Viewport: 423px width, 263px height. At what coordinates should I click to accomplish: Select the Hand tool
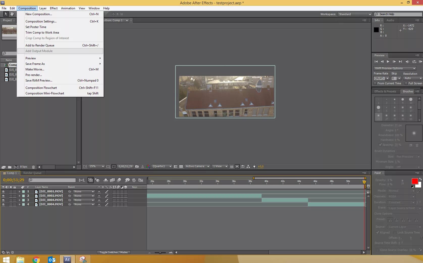tap(12, 14)
